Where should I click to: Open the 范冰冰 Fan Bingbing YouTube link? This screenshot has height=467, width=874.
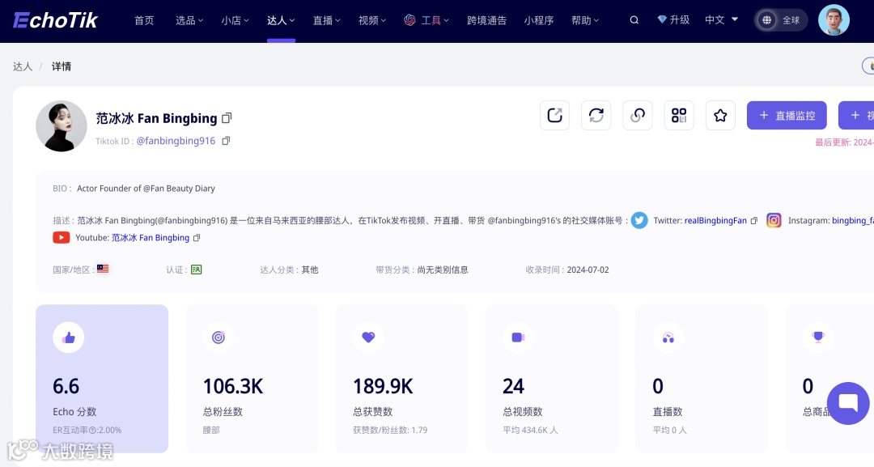[x=151, y=238]
